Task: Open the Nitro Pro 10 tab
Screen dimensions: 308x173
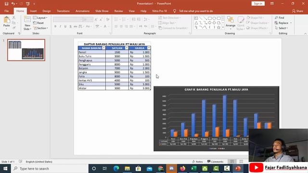Action: tap(159, 11)
